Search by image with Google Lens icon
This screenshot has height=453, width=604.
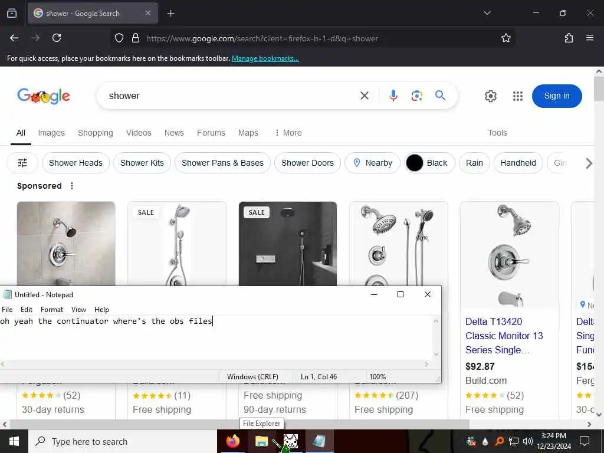[x=417, y=96]
